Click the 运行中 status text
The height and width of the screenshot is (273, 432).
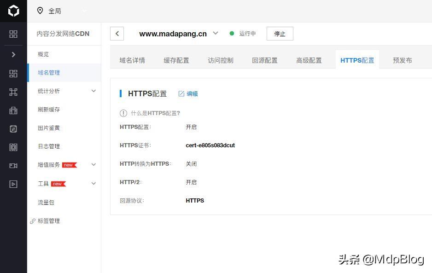[x=247, y=33]
